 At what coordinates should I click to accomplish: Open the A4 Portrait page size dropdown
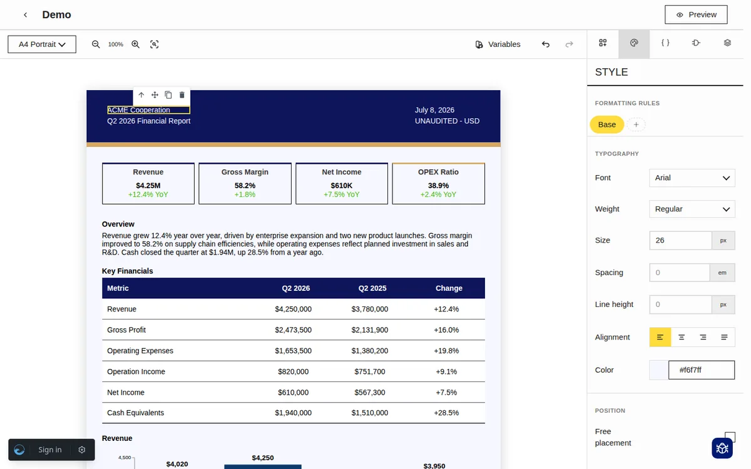pyautogui.click(x=42, y=44)
